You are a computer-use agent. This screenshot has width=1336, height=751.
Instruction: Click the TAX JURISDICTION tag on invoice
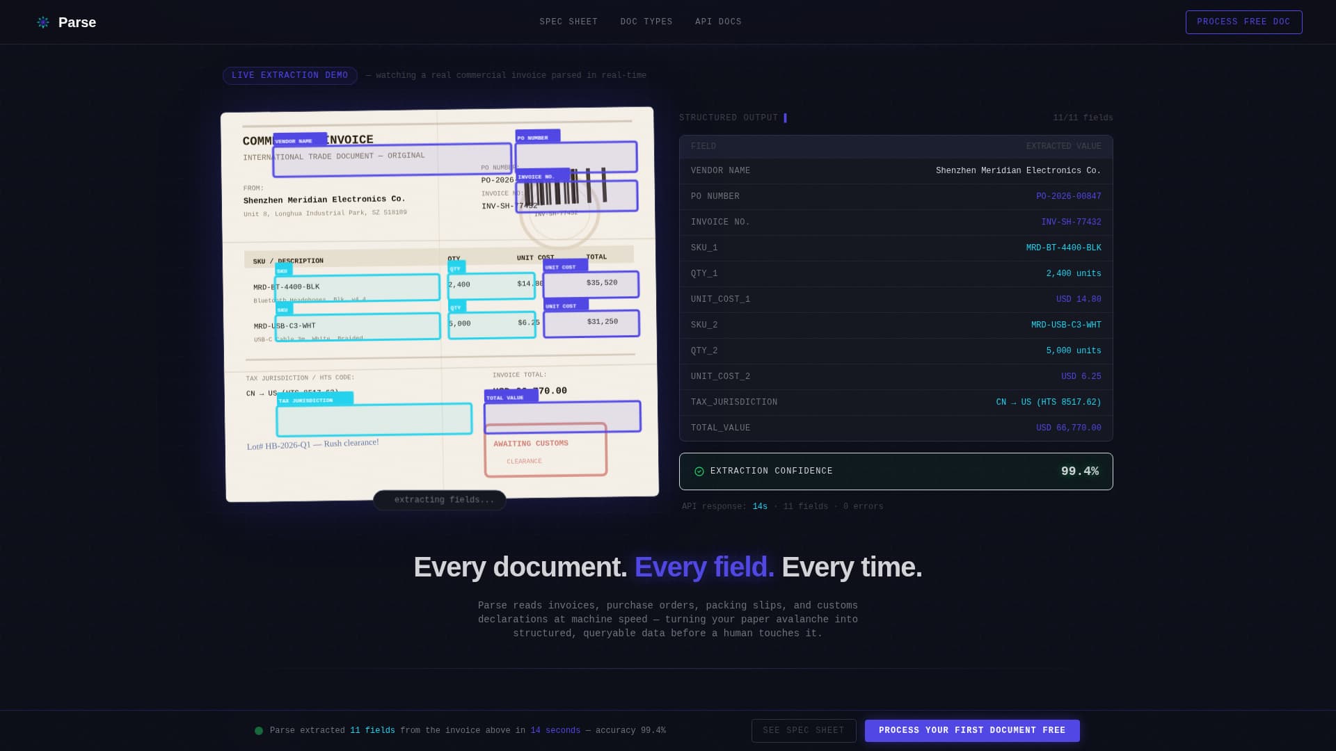coord(315,400)
